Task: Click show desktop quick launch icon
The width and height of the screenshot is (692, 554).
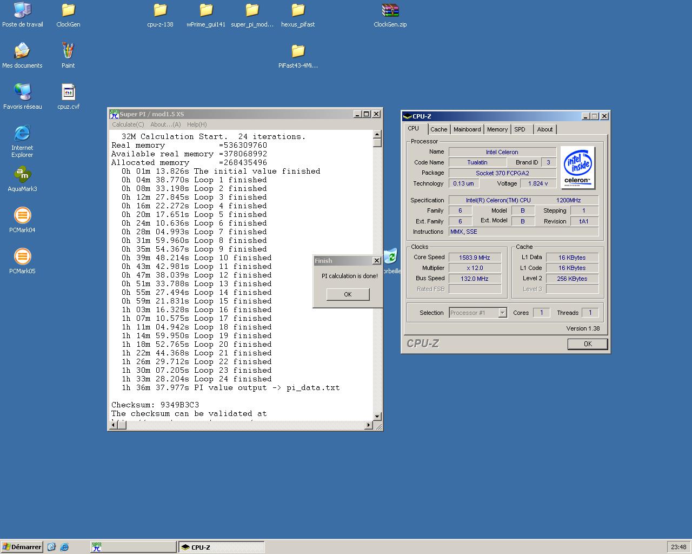Action: point(51,547)
